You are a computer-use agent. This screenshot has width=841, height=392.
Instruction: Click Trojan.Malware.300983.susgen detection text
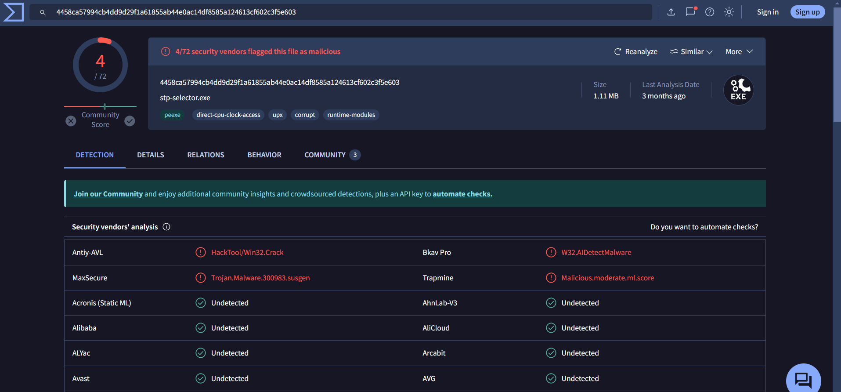pos(260,278)
